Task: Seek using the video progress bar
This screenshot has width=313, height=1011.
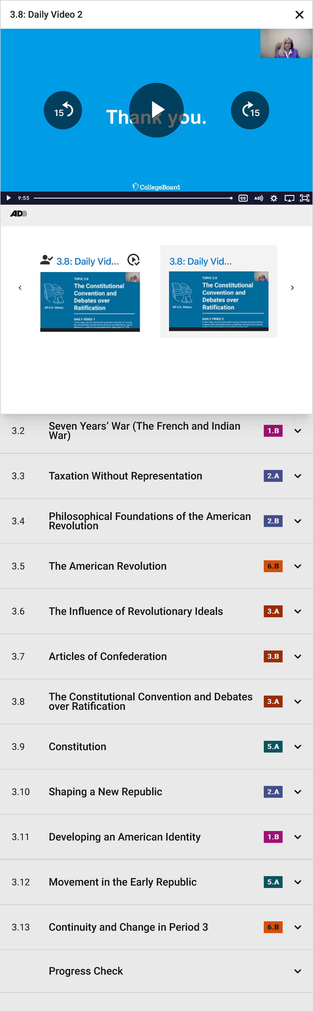Action: [x=133, y=198]
